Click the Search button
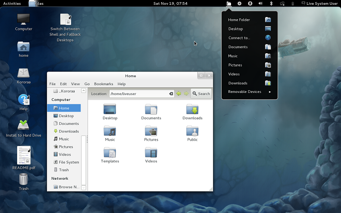 click(x=201, y=94)
